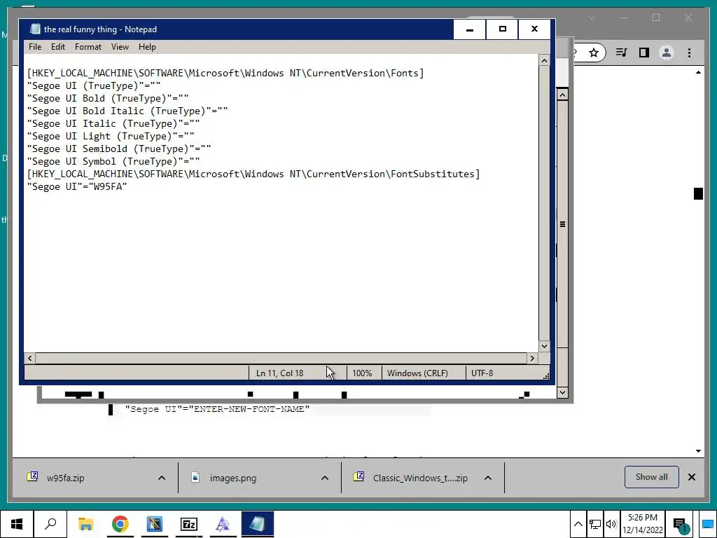Show hidden system tray icons
Image resolution: width=717 pixels, height=538 pixels.
(x=578, y=524)
